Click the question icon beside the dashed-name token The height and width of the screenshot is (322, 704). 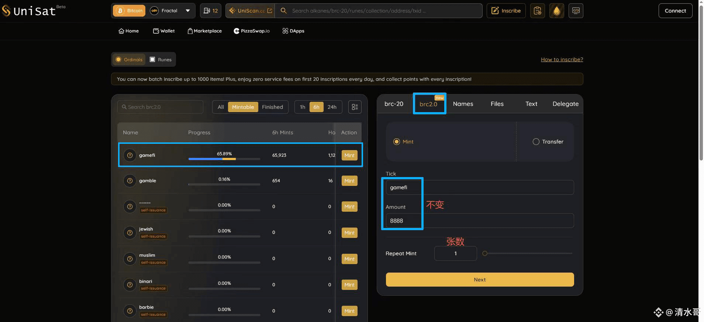click(x=130, y=207)
